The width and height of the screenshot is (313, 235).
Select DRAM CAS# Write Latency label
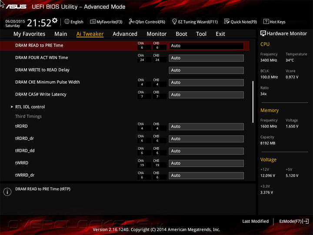(41, 94)
